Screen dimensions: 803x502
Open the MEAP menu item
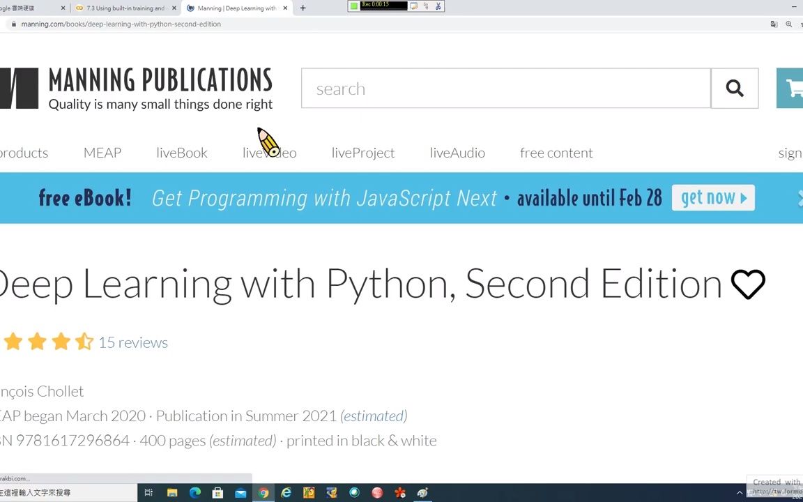click(x=102, y=153)
